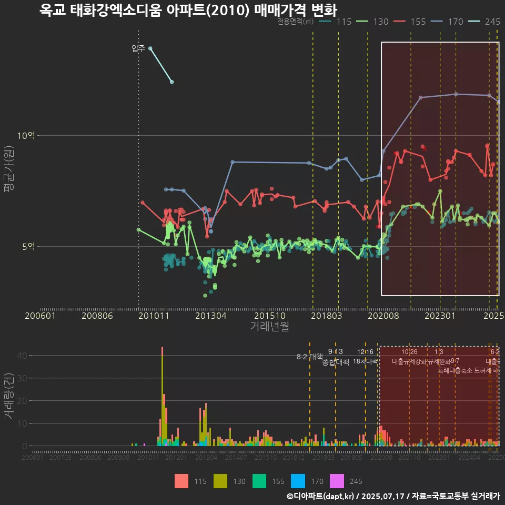The image size is (505, 505).
Task: Click 202404 on the volume chart x-axis
Action: click(469, 457)
